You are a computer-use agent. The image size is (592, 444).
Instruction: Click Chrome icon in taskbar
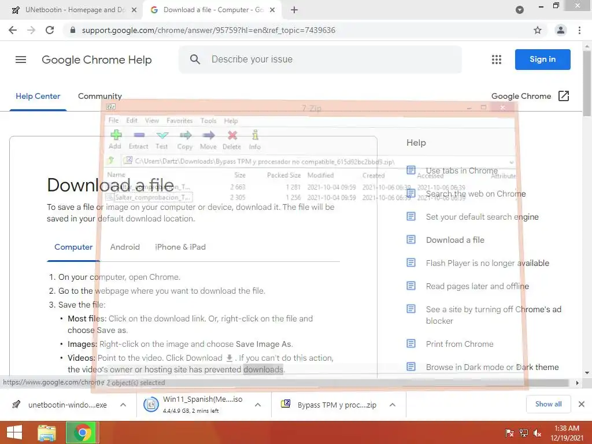(x=82, y=432)
